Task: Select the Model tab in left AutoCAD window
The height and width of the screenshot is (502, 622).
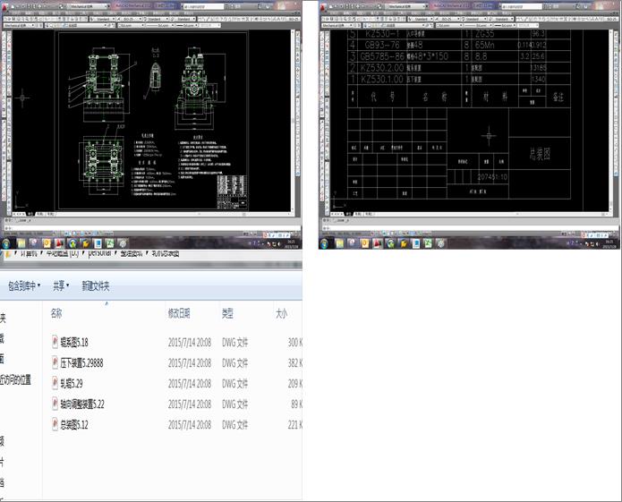Action: tap(30, 214)
